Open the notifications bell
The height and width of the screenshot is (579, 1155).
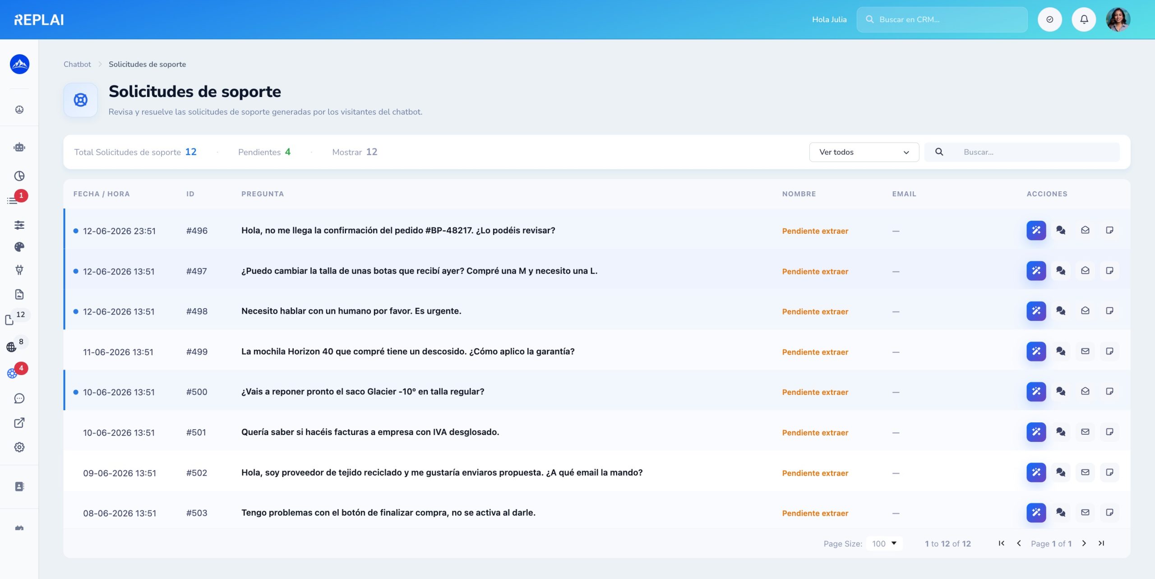coord(1084,19)
